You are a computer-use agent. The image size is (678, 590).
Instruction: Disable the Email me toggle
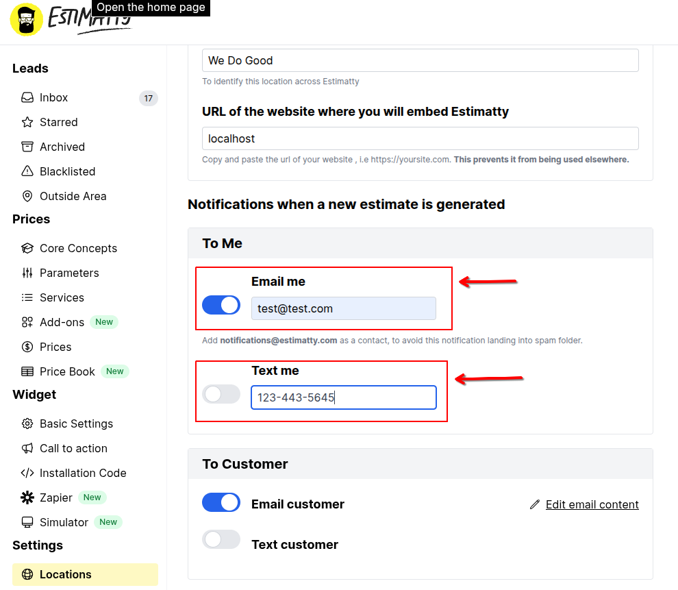(221, 305)
